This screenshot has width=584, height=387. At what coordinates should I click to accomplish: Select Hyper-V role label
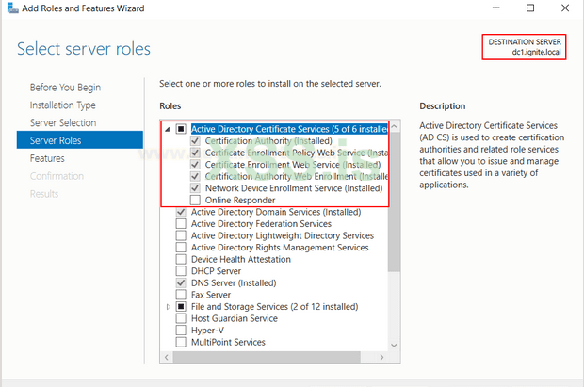pos(207,331)
